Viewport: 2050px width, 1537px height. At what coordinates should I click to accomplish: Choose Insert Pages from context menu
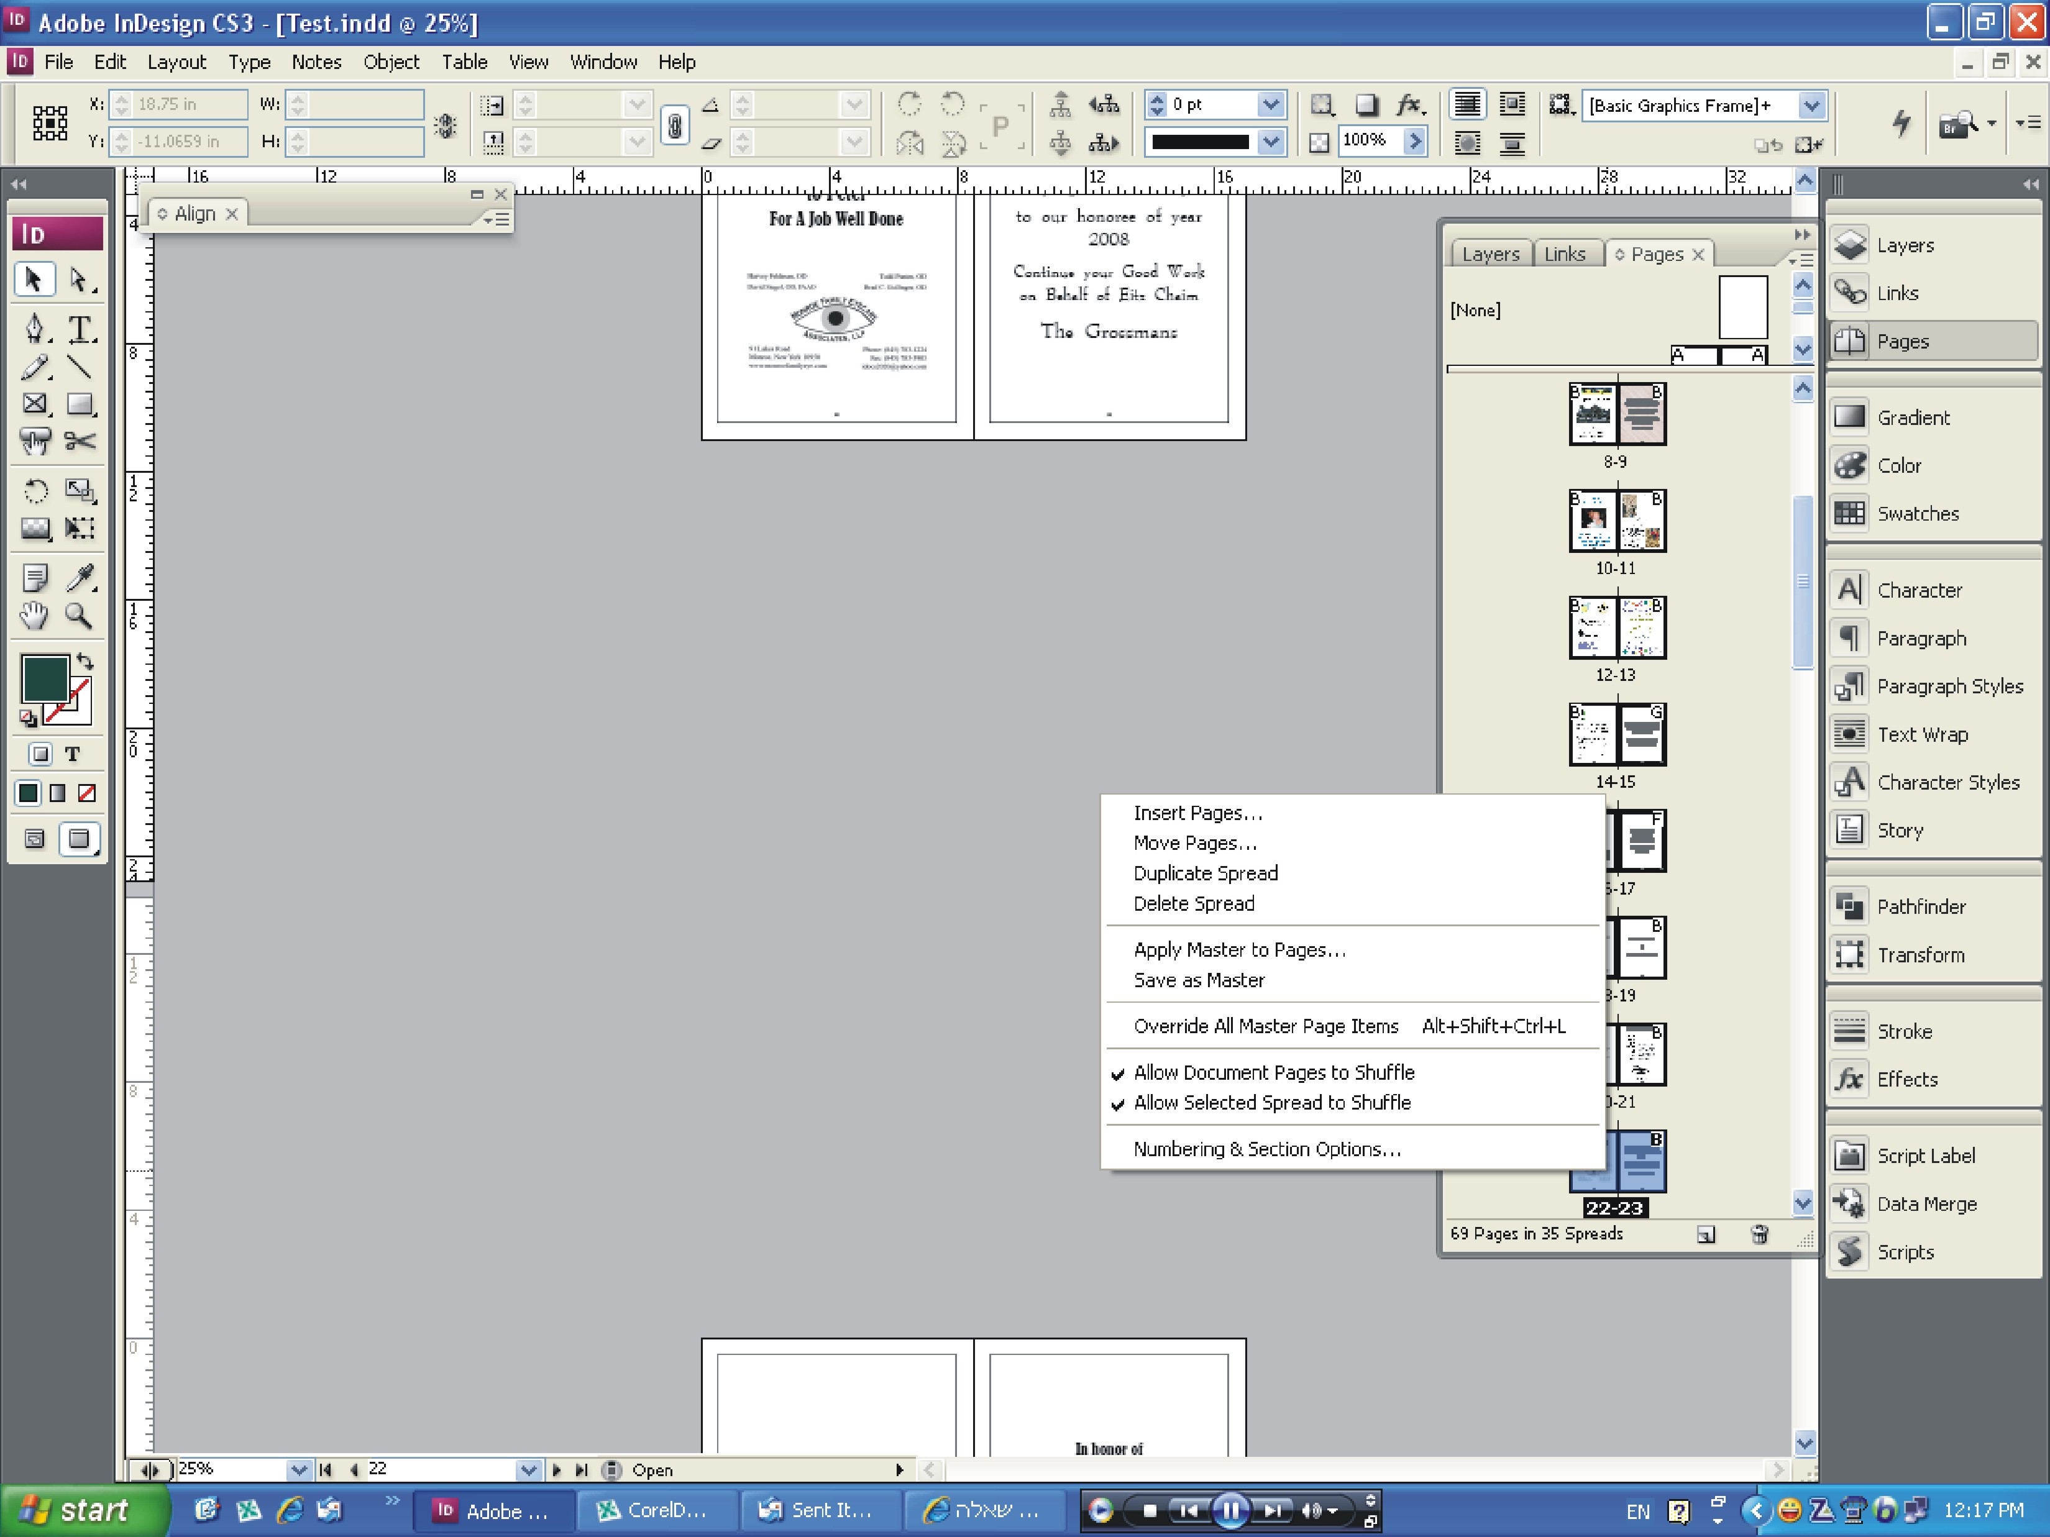coord(1196,813)
